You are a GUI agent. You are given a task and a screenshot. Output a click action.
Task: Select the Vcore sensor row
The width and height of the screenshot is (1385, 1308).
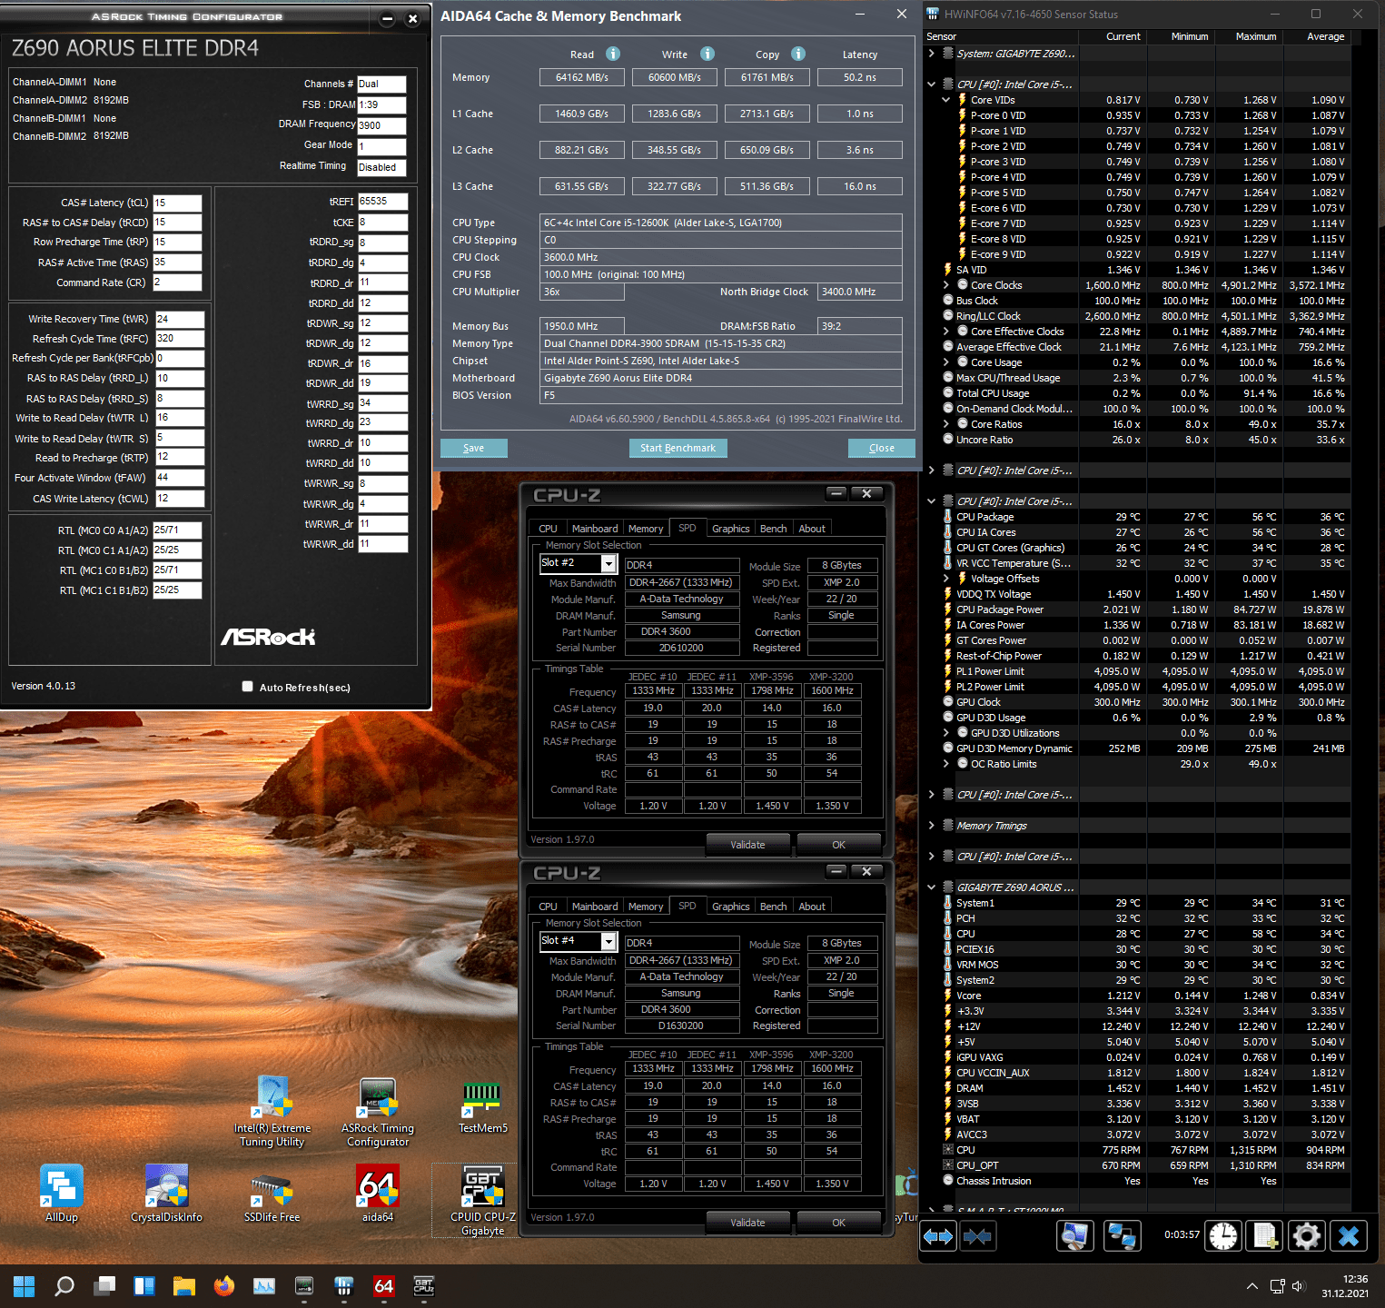1146,996
